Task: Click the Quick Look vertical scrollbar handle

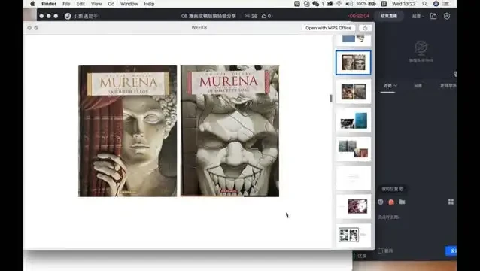Action: tap(330, 99)
